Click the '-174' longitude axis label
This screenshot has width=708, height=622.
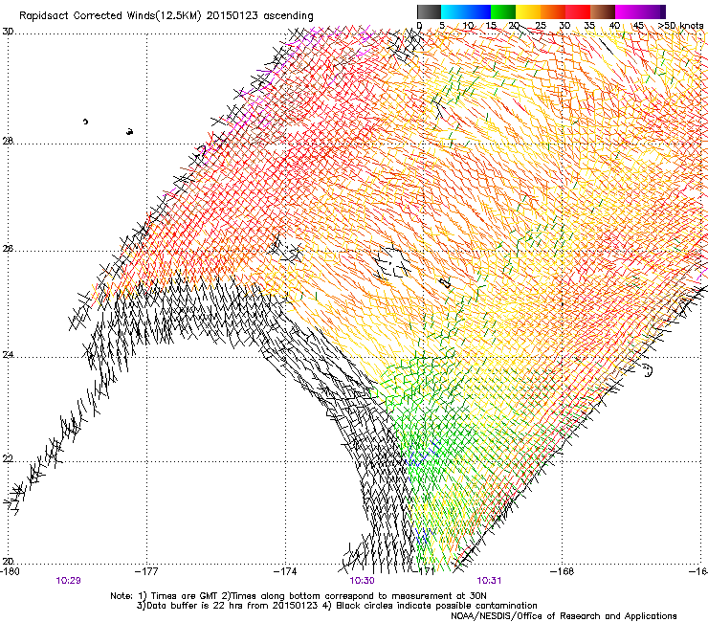tap(285, 571)
